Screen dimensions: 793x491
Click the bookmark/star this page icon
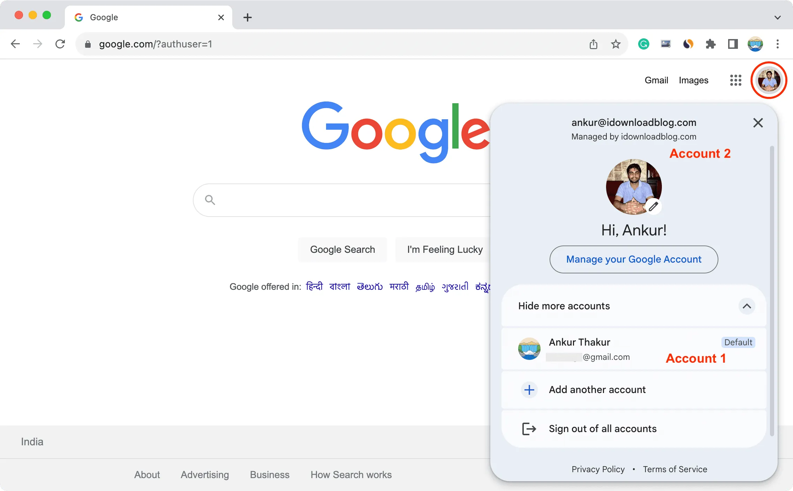(x=616, y=44)
